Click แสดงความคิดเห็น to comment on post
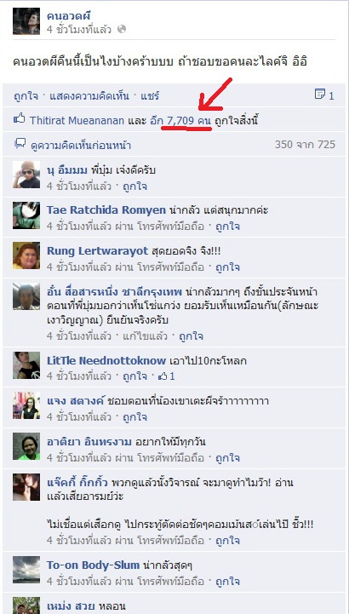 [89, 96]
